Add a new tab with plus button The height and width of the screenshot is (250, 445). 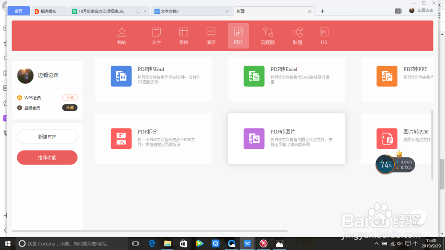tap(322, 11)
